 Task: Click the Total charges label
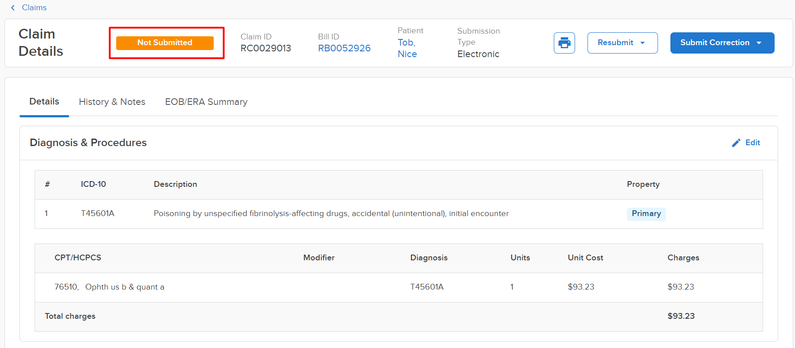[x=70, y=316]
